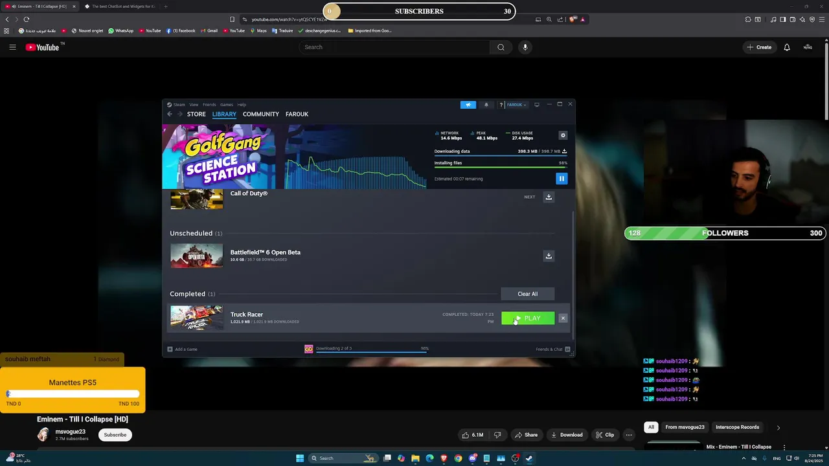The image size is (829, 466).
Task: Remove Truck Racer from completed list
Action: coord(563,318)
